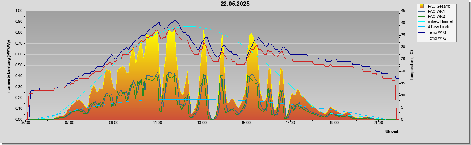Click the Temperatur right axis title
This screenshot has height=145, width=471.
click(x=412, y=65)
